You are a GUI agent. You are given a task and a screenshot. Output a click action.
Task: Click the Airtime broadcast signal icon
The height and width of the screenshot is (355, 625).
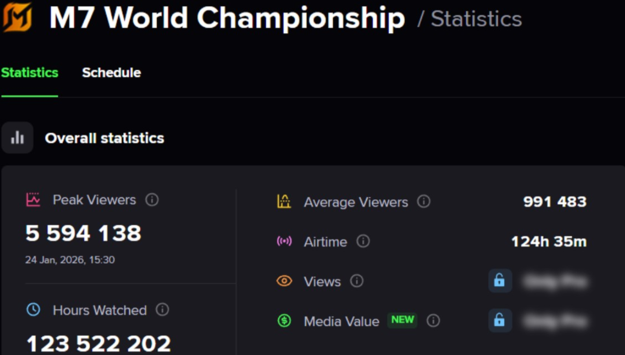(284, 242)
